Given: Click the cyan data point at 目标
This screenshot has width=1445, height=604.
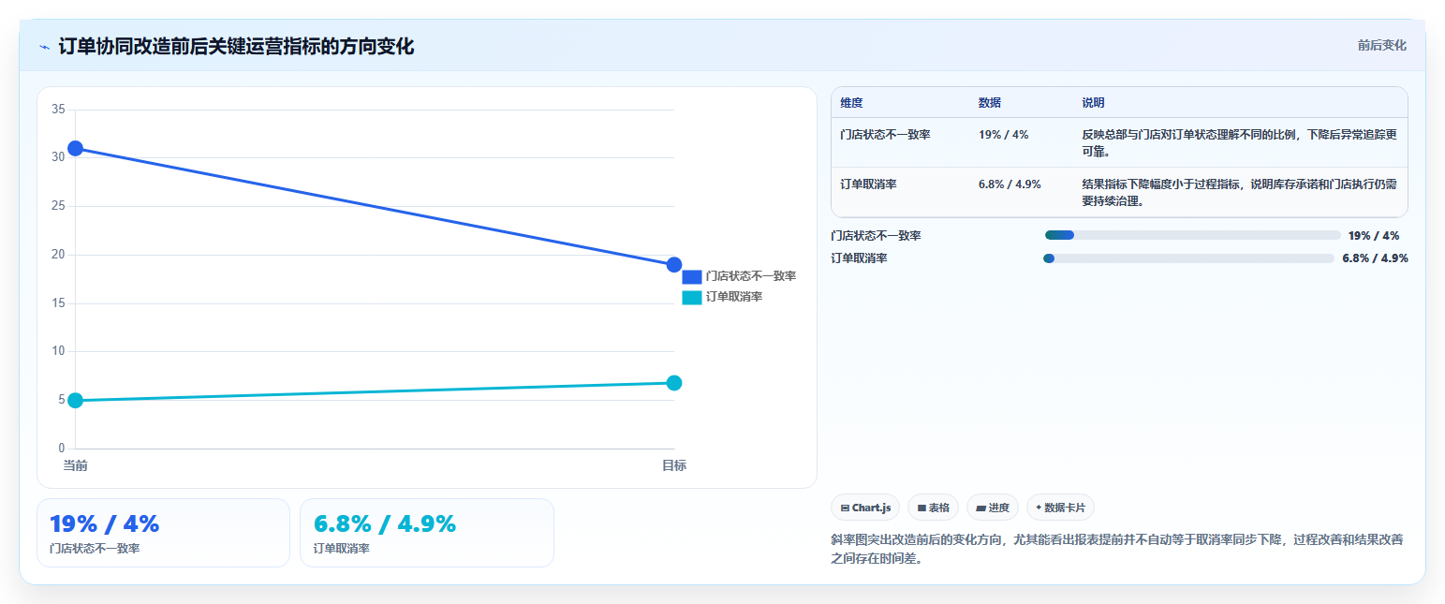Looking at the screenshot, I should pyautogui.click(x=673, y=382).
